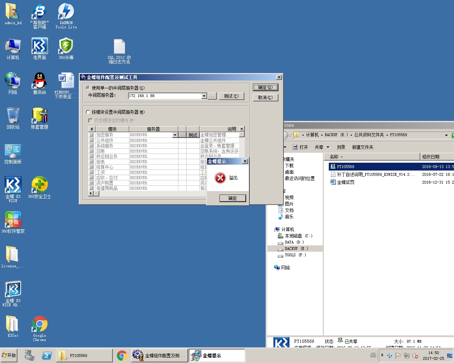Click 确定 in the 金蝶提示 error dialog
This screenshot has height=363, width=454.
coord(232,198)
